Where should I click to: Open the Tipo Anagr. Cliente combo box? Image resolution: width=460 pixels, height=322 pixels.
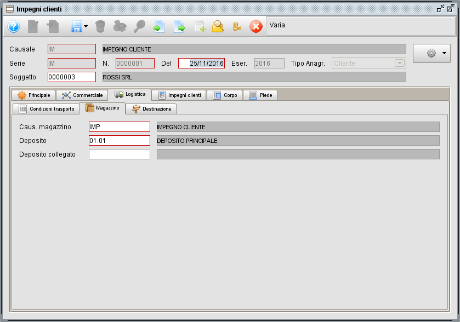(368, 63)
